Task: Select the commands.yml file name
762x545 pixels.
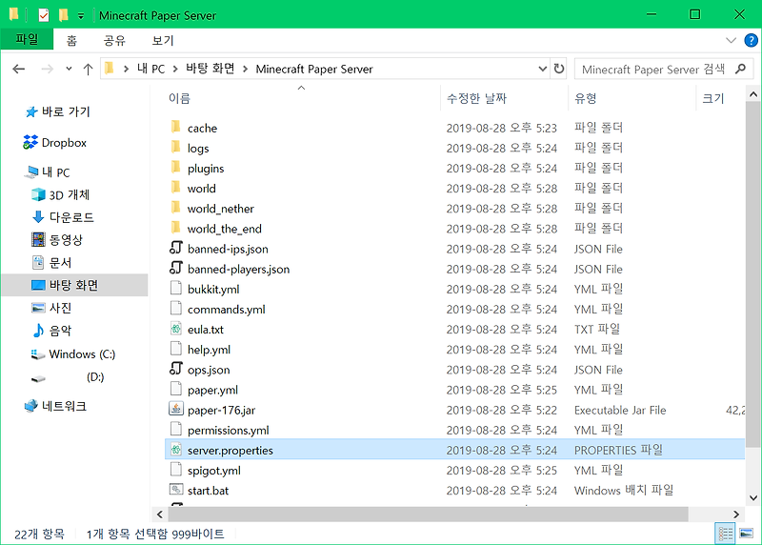Action: click(226, 310)
